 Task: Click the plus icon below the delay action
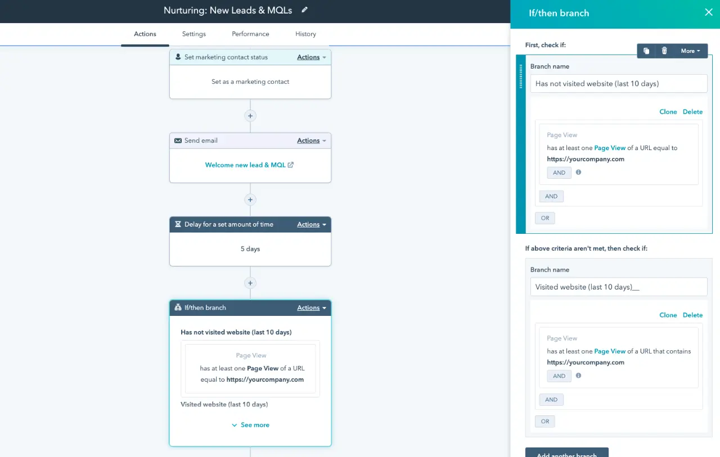pyautogui.click(x=250, y=283)
